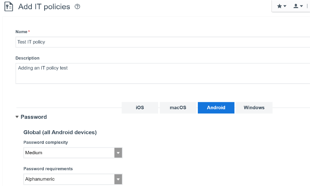Collapse the Password section triangle
This screenshot has width=310, height=186.
pyautogui.click(x=17, y=117)
